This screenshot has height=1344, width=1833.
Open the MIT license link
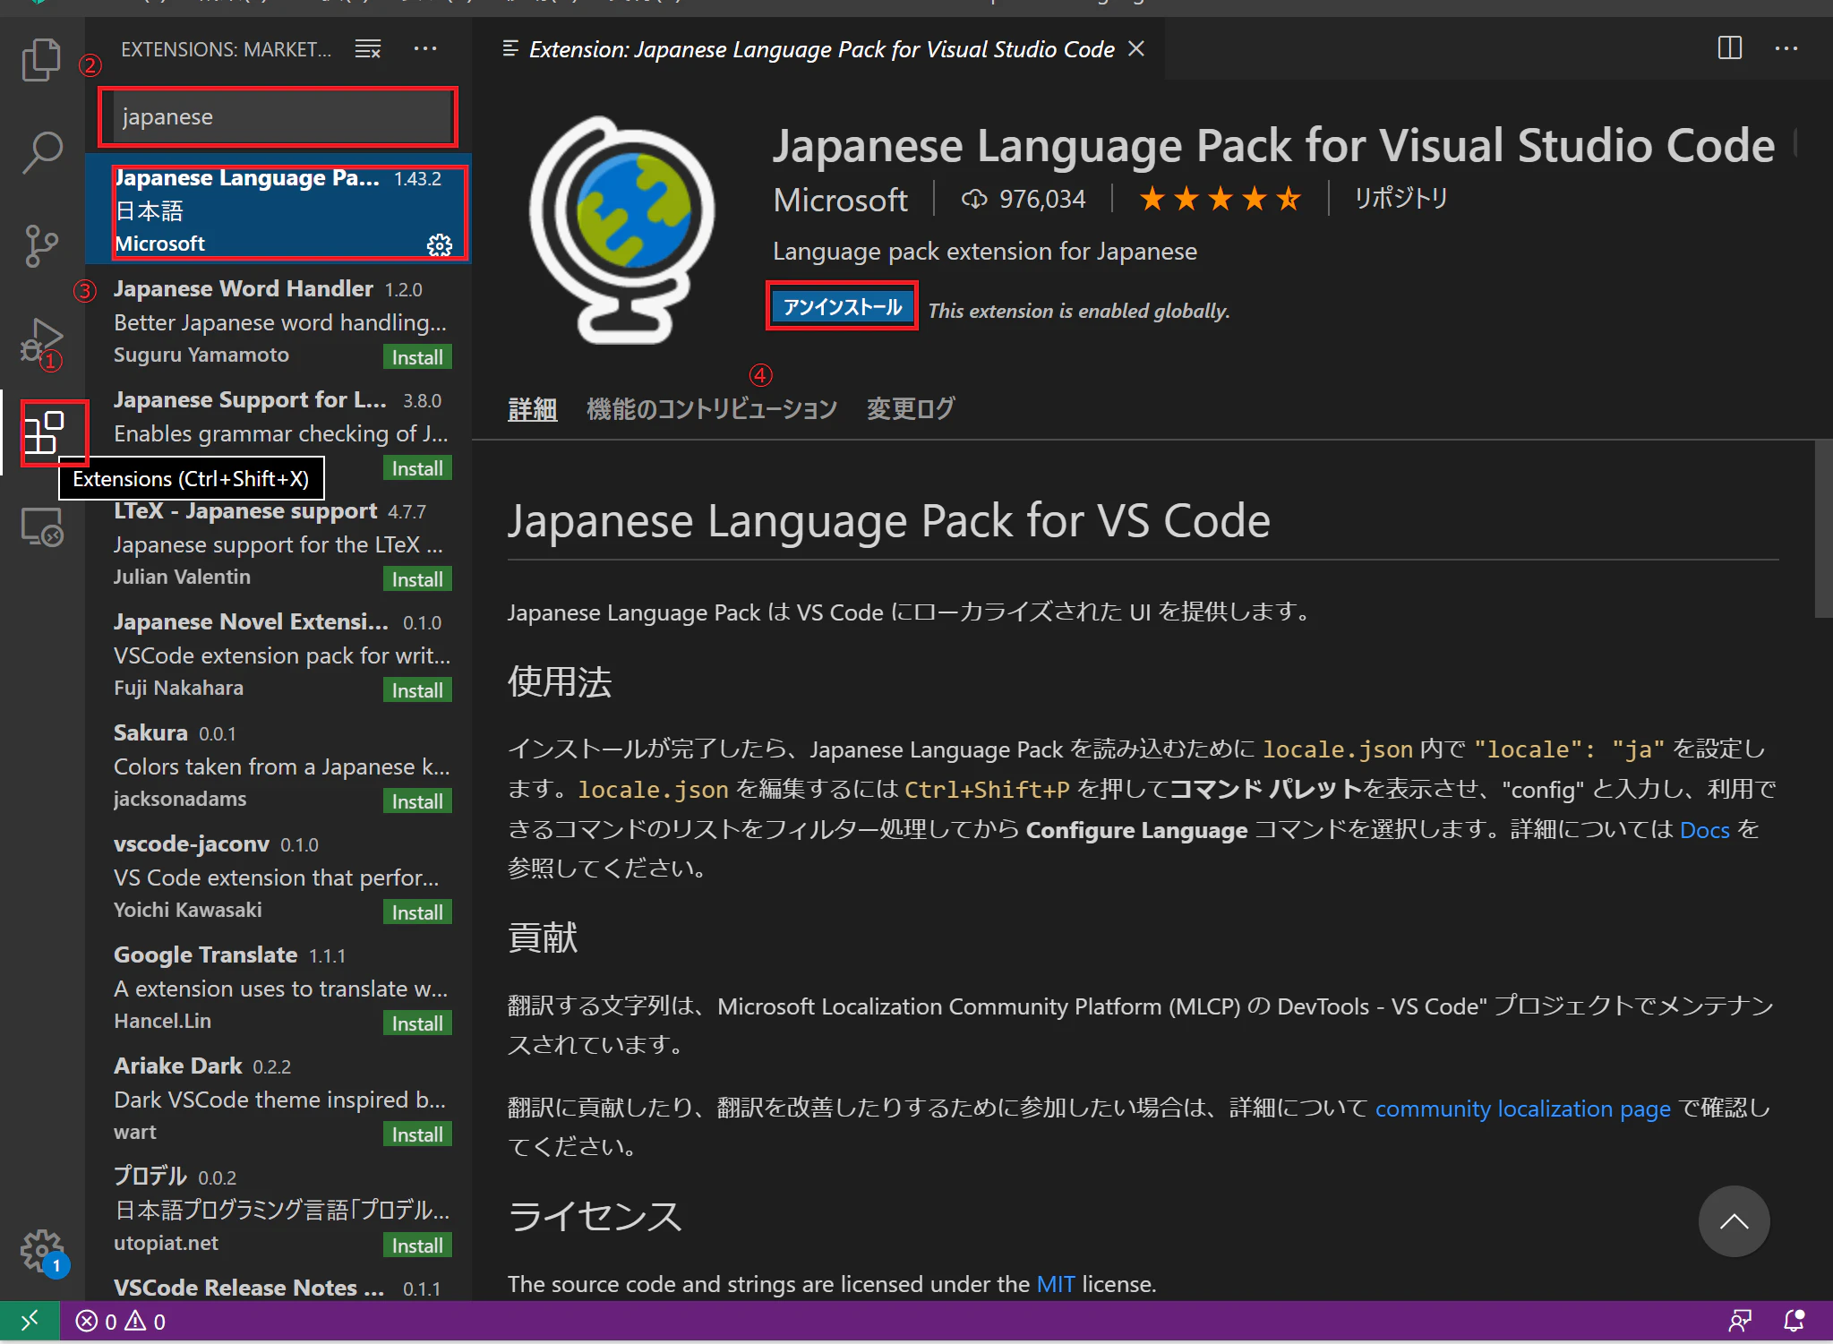tap(1056, 1284)
